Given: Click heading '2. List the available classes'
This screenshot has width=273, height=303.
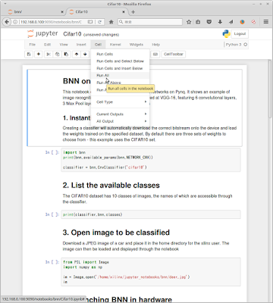Looking at the screenshot, I should [x=111, y=186].
